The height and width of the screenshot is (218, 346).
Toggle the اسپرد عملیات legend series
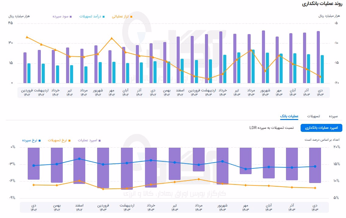pos(89,140)
